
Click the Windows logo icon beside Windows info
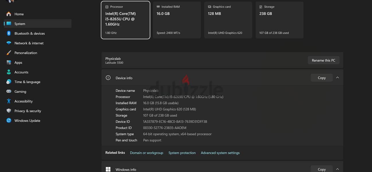pyautogui.click(x=108, y=169)
